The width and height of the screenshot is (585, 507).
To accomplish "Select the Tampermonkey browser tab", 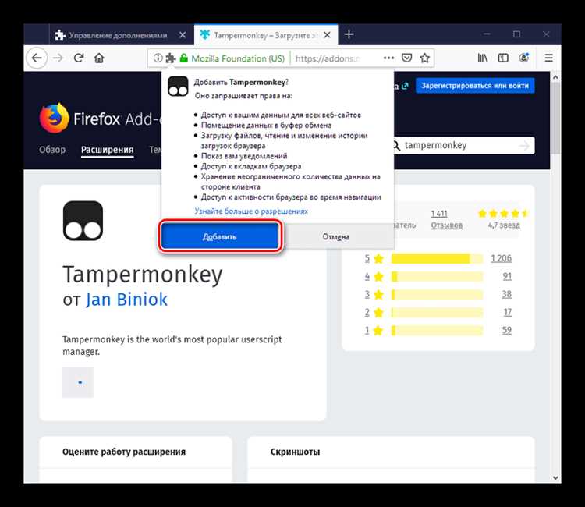I will tap(266, 35).
